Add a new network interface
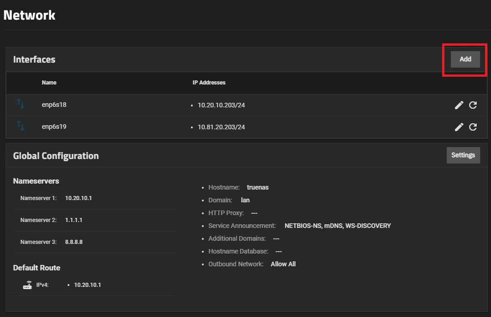Viewport: 491px width, 317px height. pos(465,59)
